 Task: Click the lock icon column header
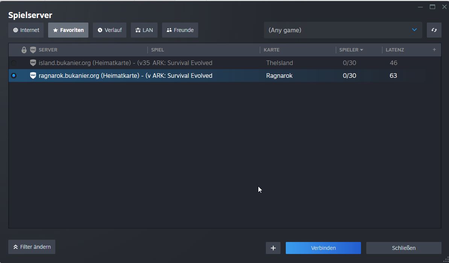tap(24, 50)
